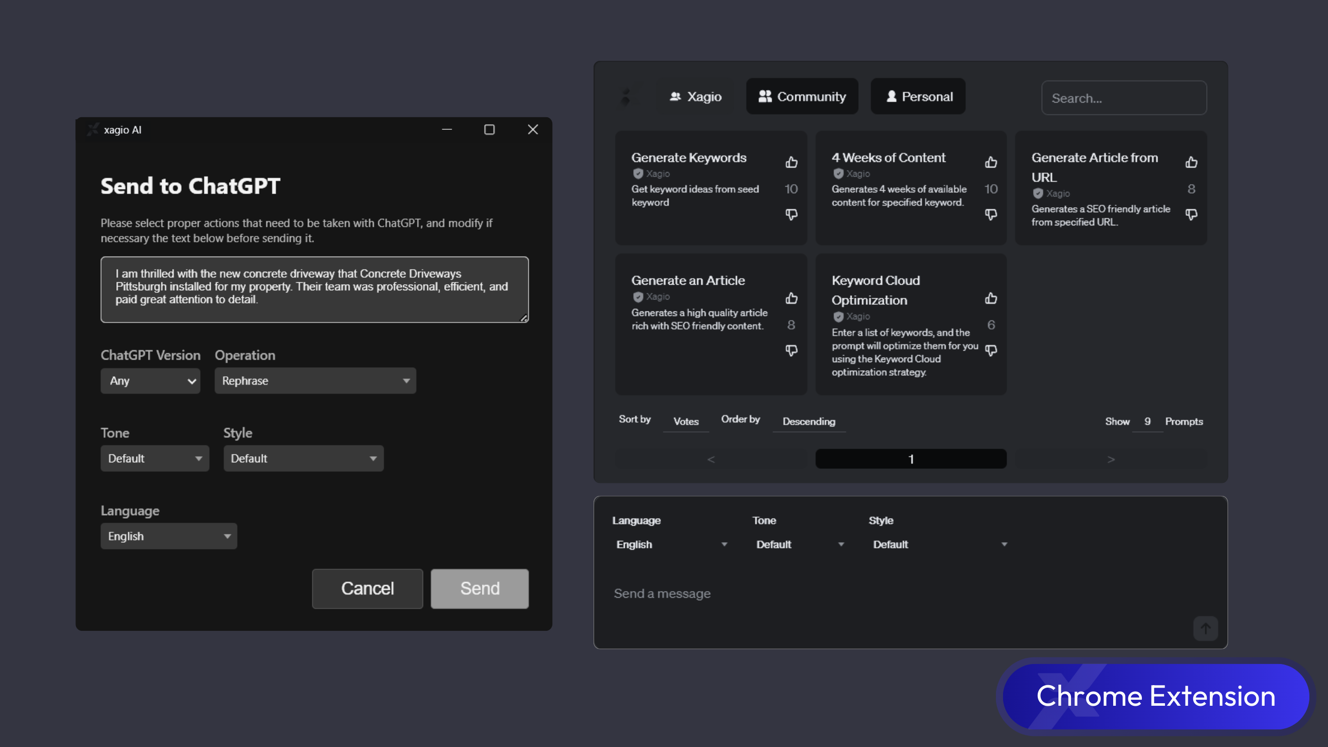Screen dimensions: 1328x747
Task: Thumbs up 4 Weeks of Content
Action: (991, 162)
